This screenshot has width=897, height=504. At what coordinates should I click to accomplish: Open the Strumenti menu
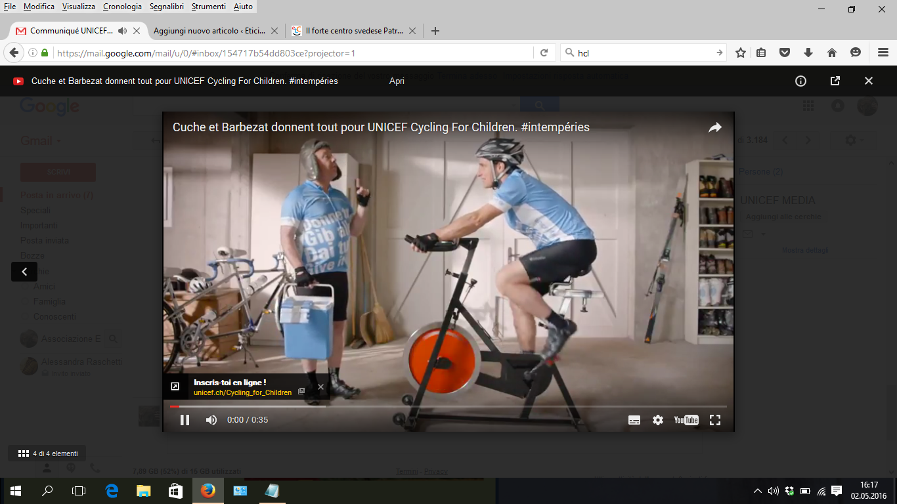point(209,7)
